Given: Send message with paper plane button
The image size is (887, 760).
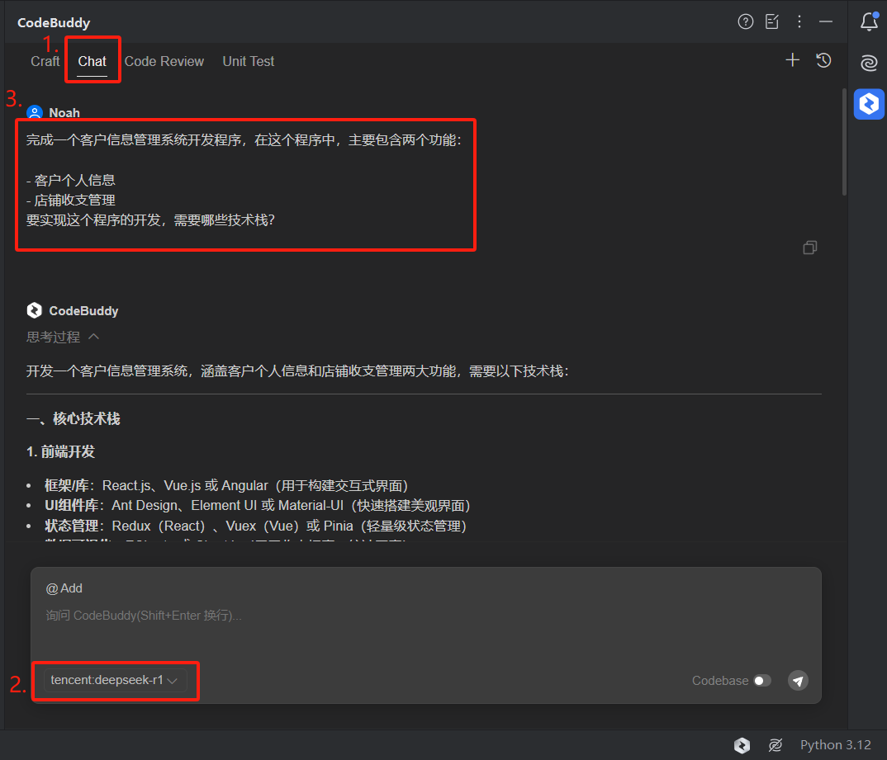Looking at the screenshot, I should click(798, 680).
